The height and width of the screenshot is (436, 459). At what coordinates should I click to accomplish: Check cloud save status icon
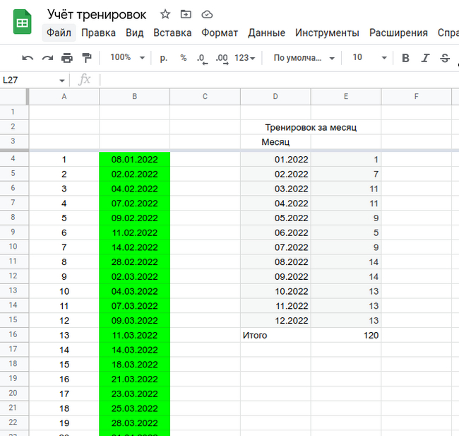[x=207, y=14]
